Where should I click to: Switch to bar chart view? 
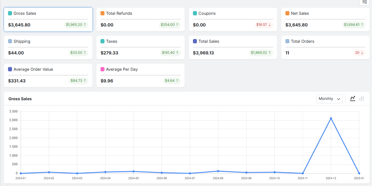pyautogui.click(x=362, y=98)
